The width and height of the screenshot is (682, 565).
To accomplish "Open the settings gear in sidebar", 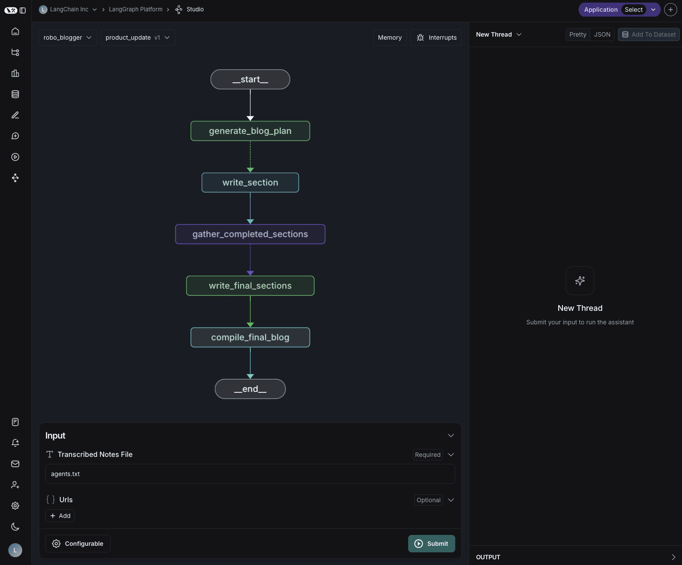I will coord(15,506).
